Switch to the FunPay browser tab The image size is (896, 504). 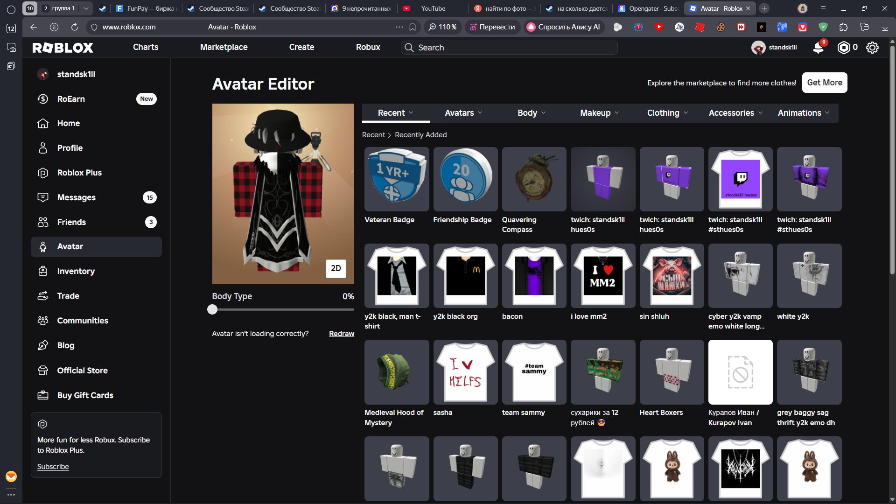[146, 8]
